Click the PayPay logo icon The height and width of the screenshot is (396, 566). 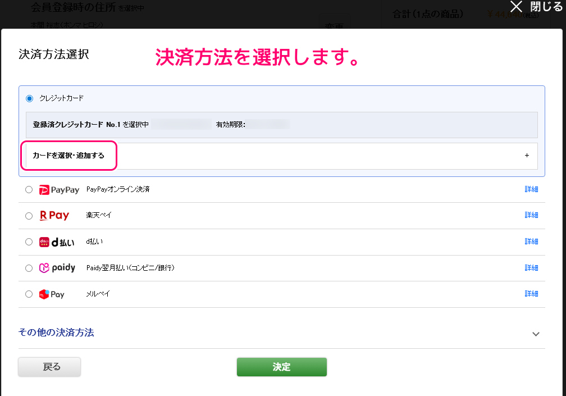click(58, 189)
